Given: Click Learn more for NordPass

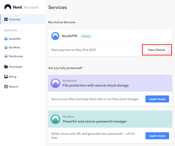Looking at the screenshot, I should (x=157, y=136).
